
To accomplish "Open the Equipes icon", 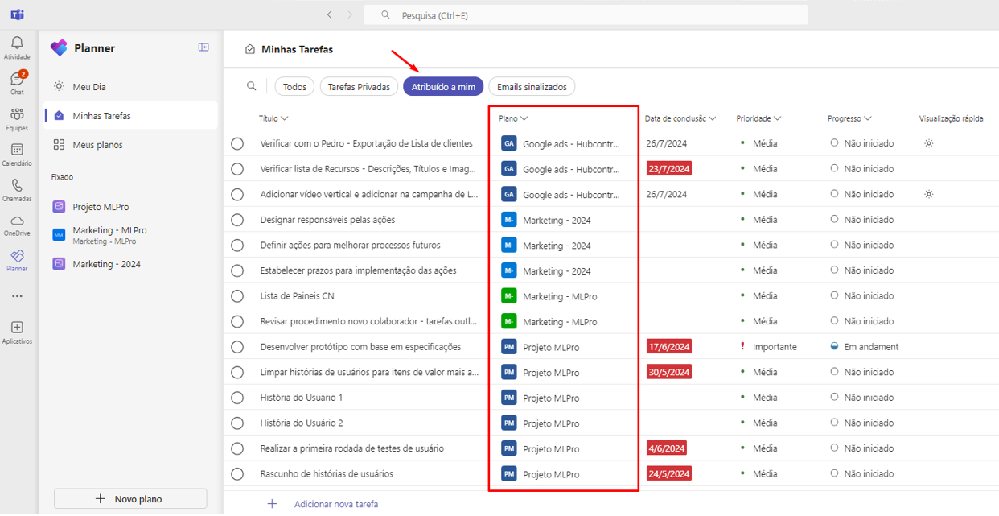I will (17, 114).
